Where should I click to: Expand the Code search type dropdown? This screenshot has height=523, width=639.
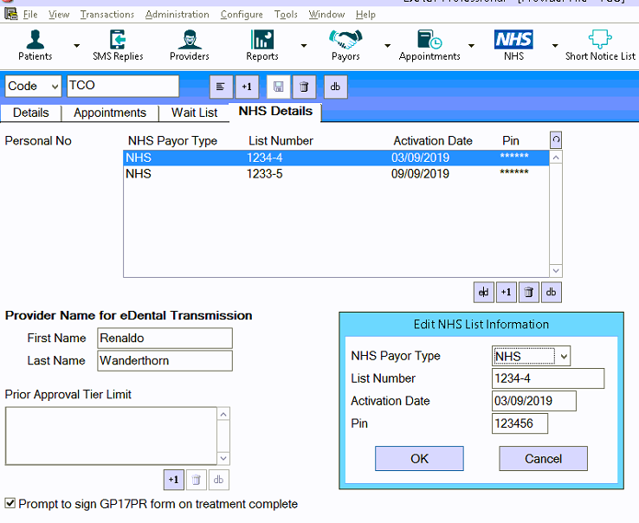tap(55, 87)
